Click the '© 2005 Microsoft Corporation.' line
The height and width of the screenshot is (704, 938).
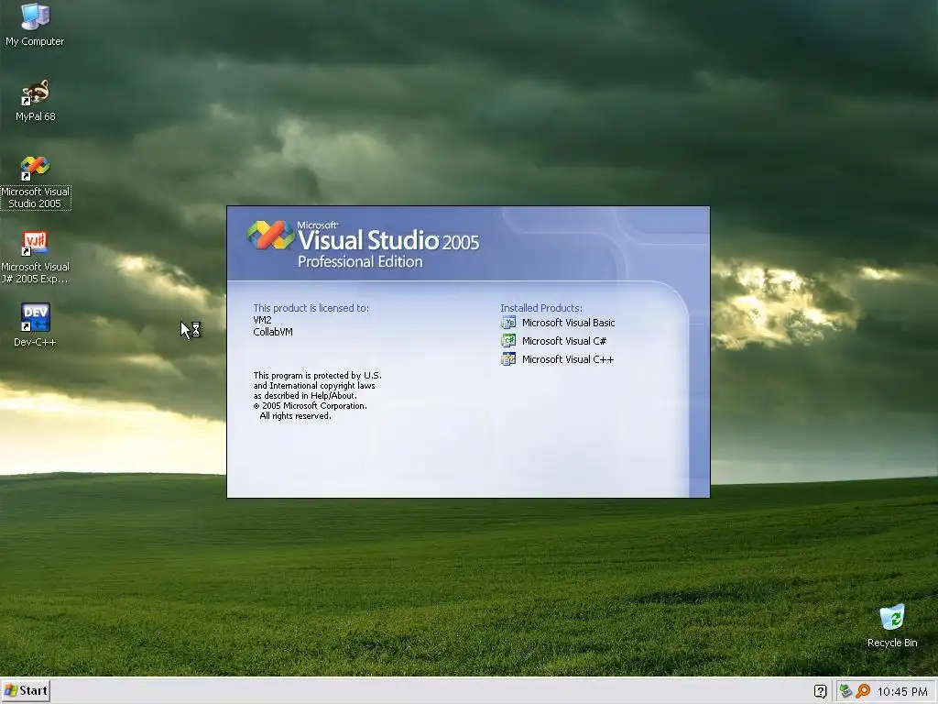point(310,406)
